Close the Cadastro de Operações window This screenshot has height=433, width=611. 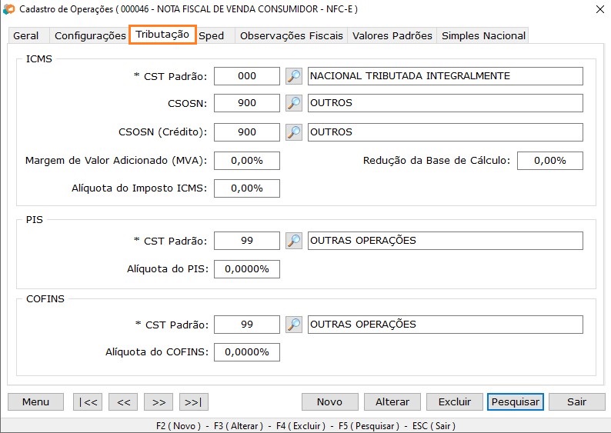tap(599, 9)
